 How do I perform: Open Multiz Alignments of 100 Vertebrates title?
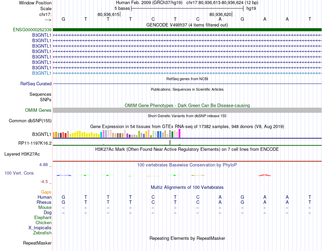tap(187, 187)
